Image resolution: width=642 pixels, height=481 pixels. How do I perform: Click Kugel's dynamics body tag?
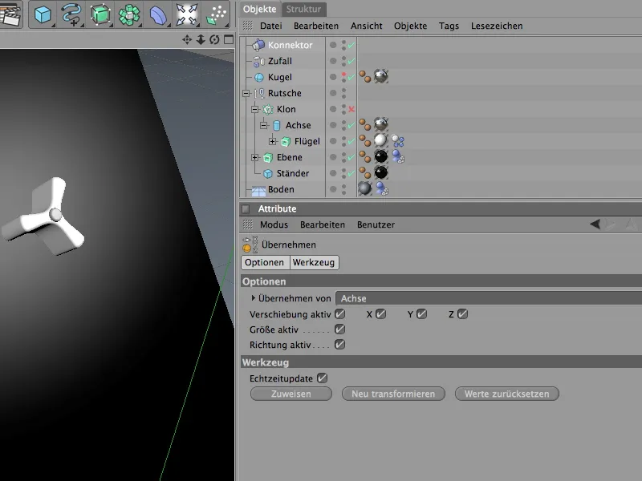point(365,76)
